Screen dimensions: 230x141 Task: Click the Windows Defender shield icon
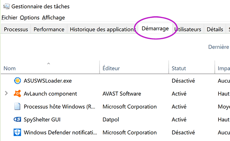(17, 132)
